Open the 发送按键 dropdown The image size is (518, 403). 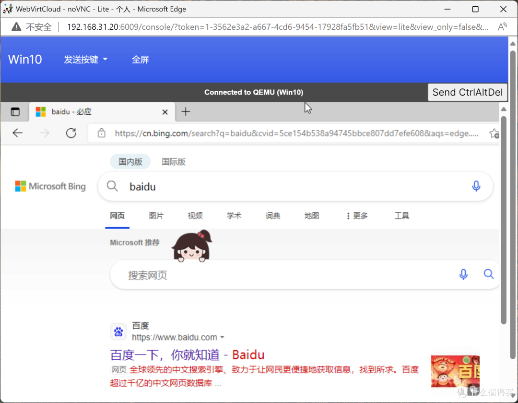click(85, 60)
